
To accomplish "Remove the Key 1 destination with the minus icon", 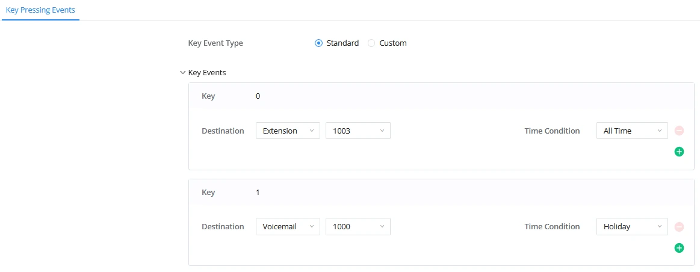I will click(678, 226).
